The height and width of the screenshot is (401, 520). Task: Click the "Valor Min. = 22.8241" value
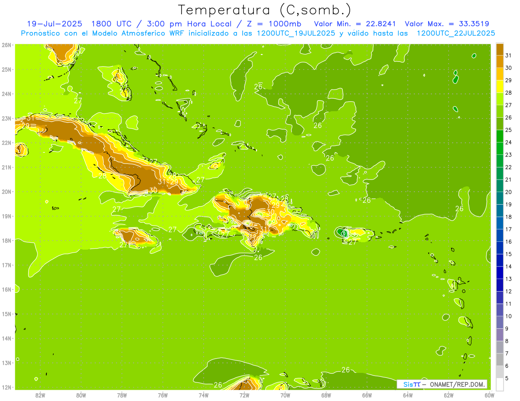(x=354, y=24)
